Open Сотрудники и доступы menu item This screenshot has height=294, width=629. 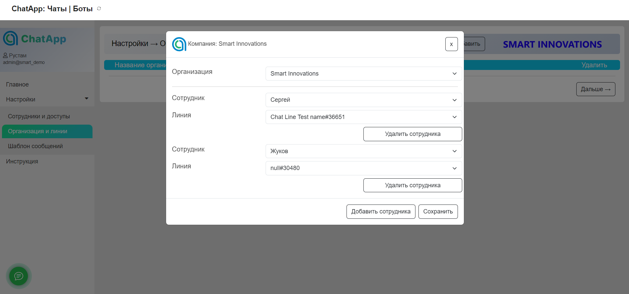point(39,116)
